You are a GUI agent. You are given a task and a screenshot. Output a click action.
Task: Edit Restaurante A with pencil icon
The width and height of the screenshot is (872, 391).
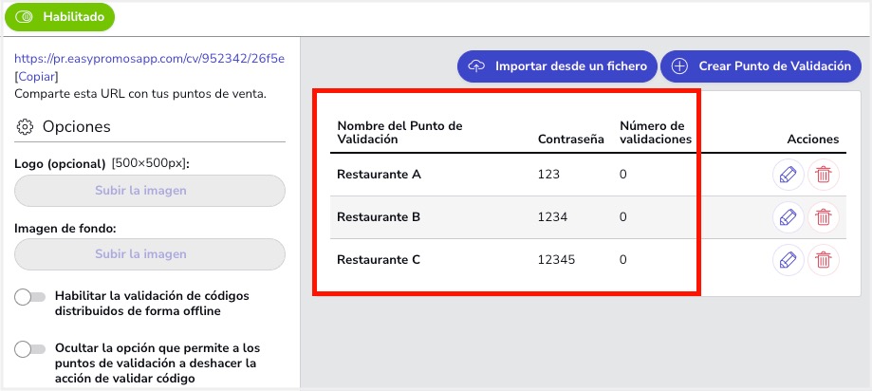pos(788,175)
